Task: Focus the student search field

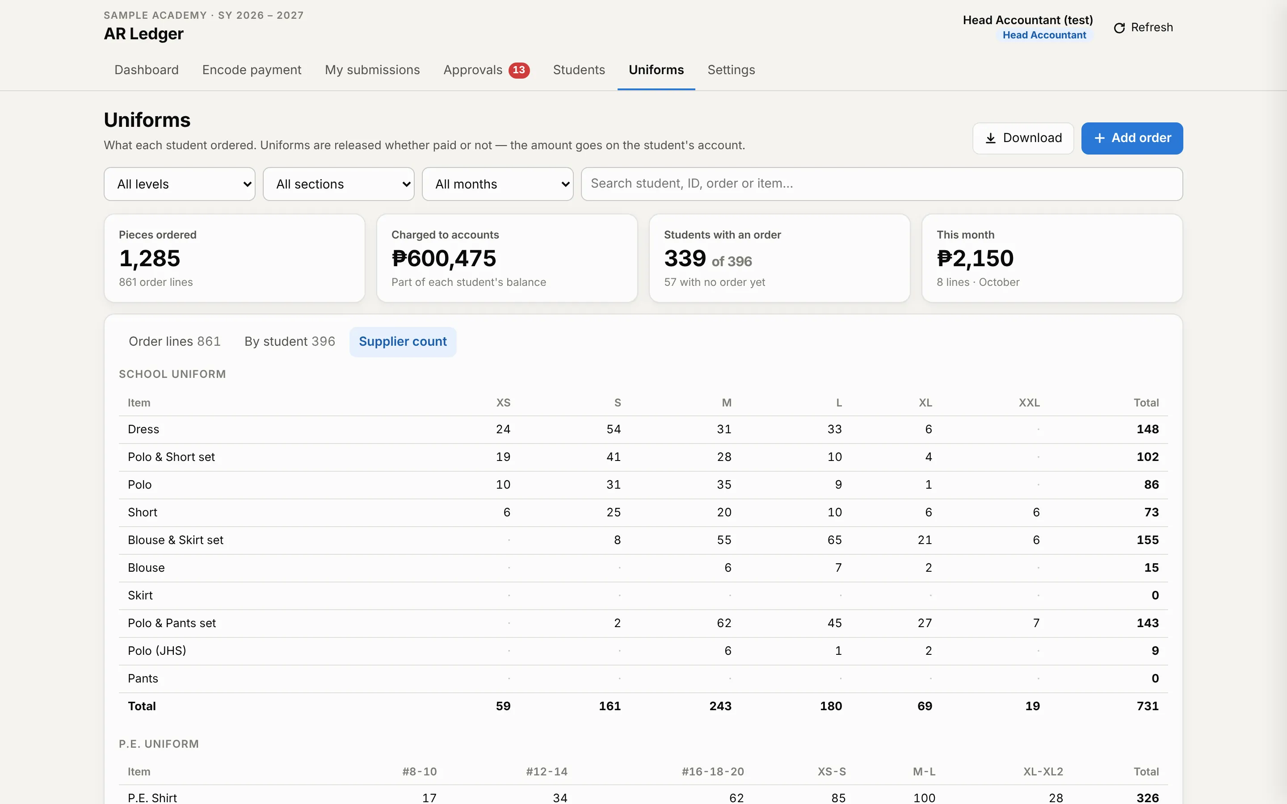Action: (x=881, y=184)
